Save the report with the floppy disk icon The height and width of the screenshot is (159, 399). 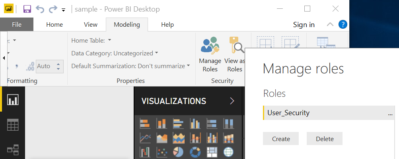pos(27,9)
